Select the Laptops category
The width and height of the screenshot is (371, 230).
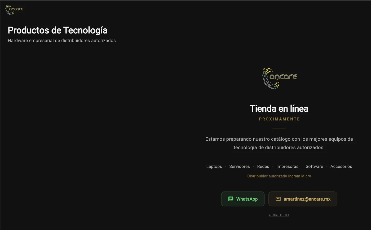click(x=214, y=166)
